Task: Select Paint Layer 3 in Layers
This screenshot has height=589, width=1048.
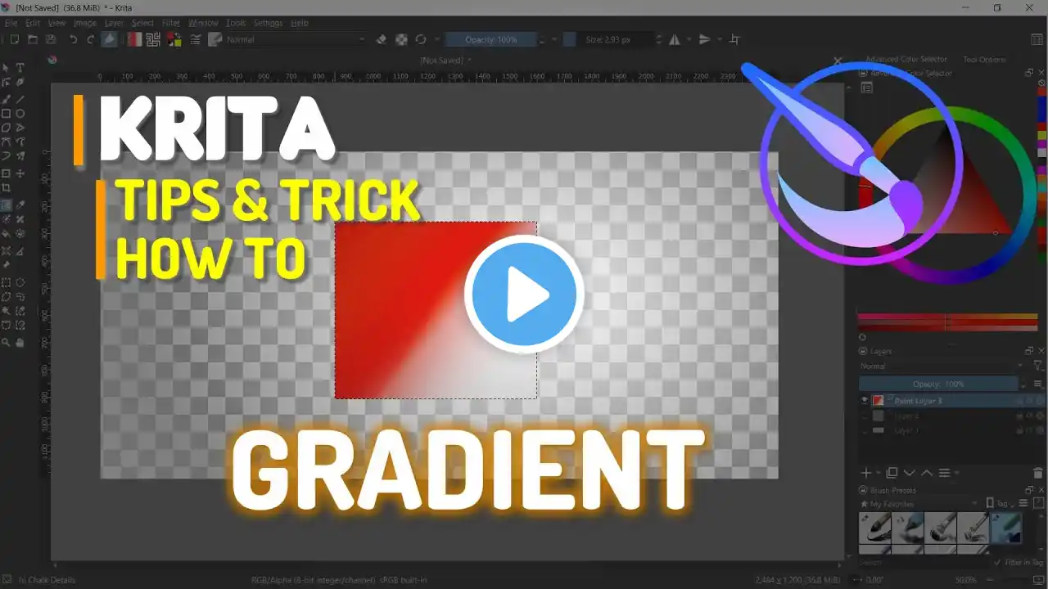Action: 951,401
